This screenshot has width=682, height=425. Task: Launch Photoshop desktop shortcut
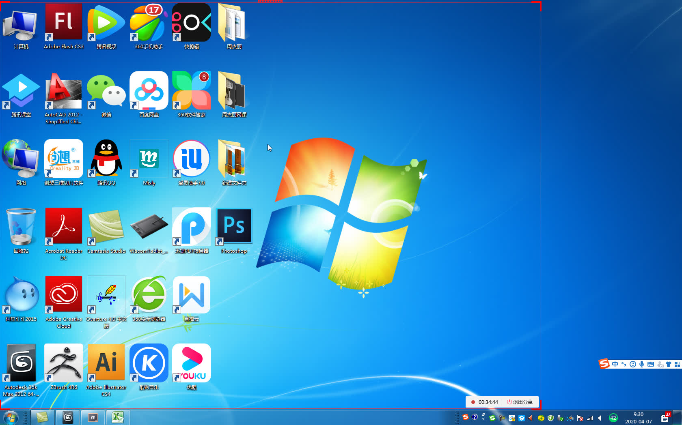[x=234, y=231]
